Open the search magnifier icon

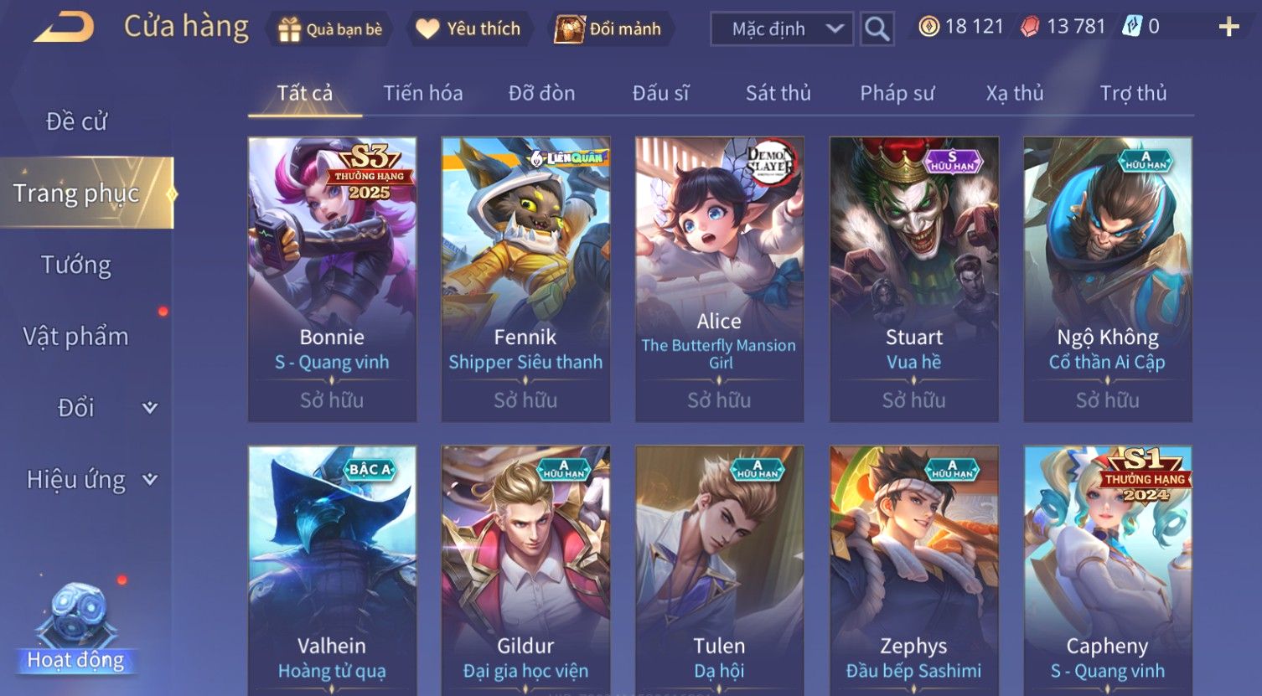877,28
